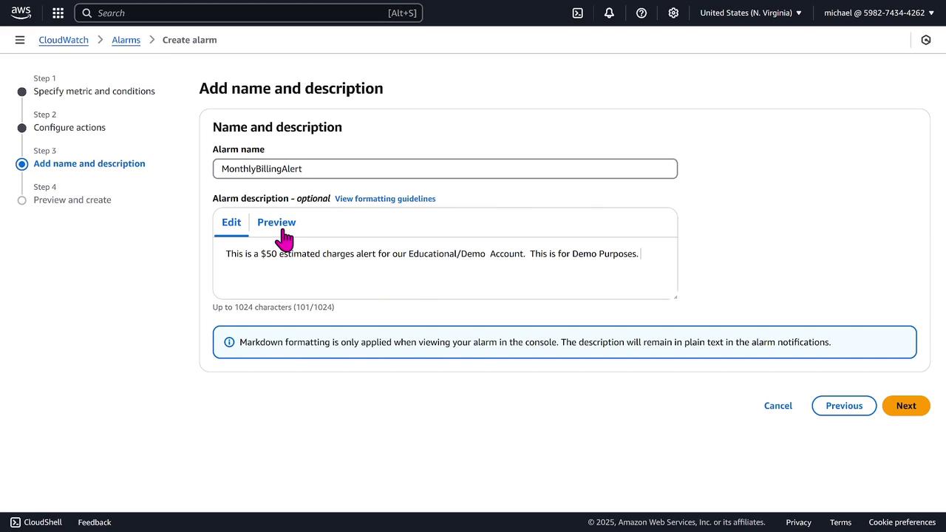The width and height of the screenshot is (946, 532).
Task: Click the Next button
Action: [x=905, y=406]
